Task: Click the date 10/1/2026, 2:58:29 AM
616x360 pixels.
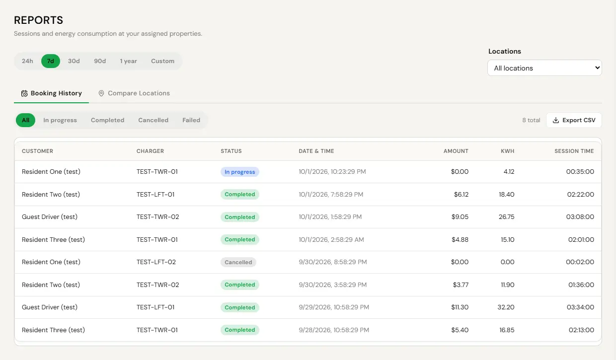Action: 331,240
